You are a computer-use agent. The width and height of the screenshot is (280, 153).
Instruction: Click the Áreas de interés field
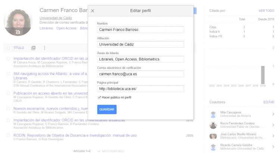tap(140, 59)
